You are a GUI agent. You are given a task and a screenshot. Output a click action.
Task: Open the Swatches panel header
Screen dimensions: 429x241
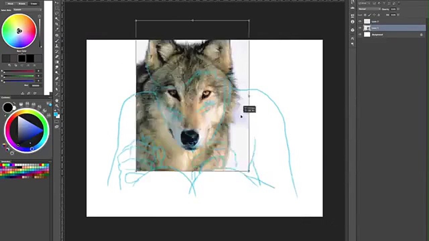[x=6, y=162]
